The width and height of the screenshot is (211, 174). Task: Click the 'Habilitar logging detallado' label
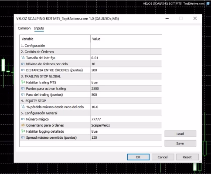coord(45,131)
